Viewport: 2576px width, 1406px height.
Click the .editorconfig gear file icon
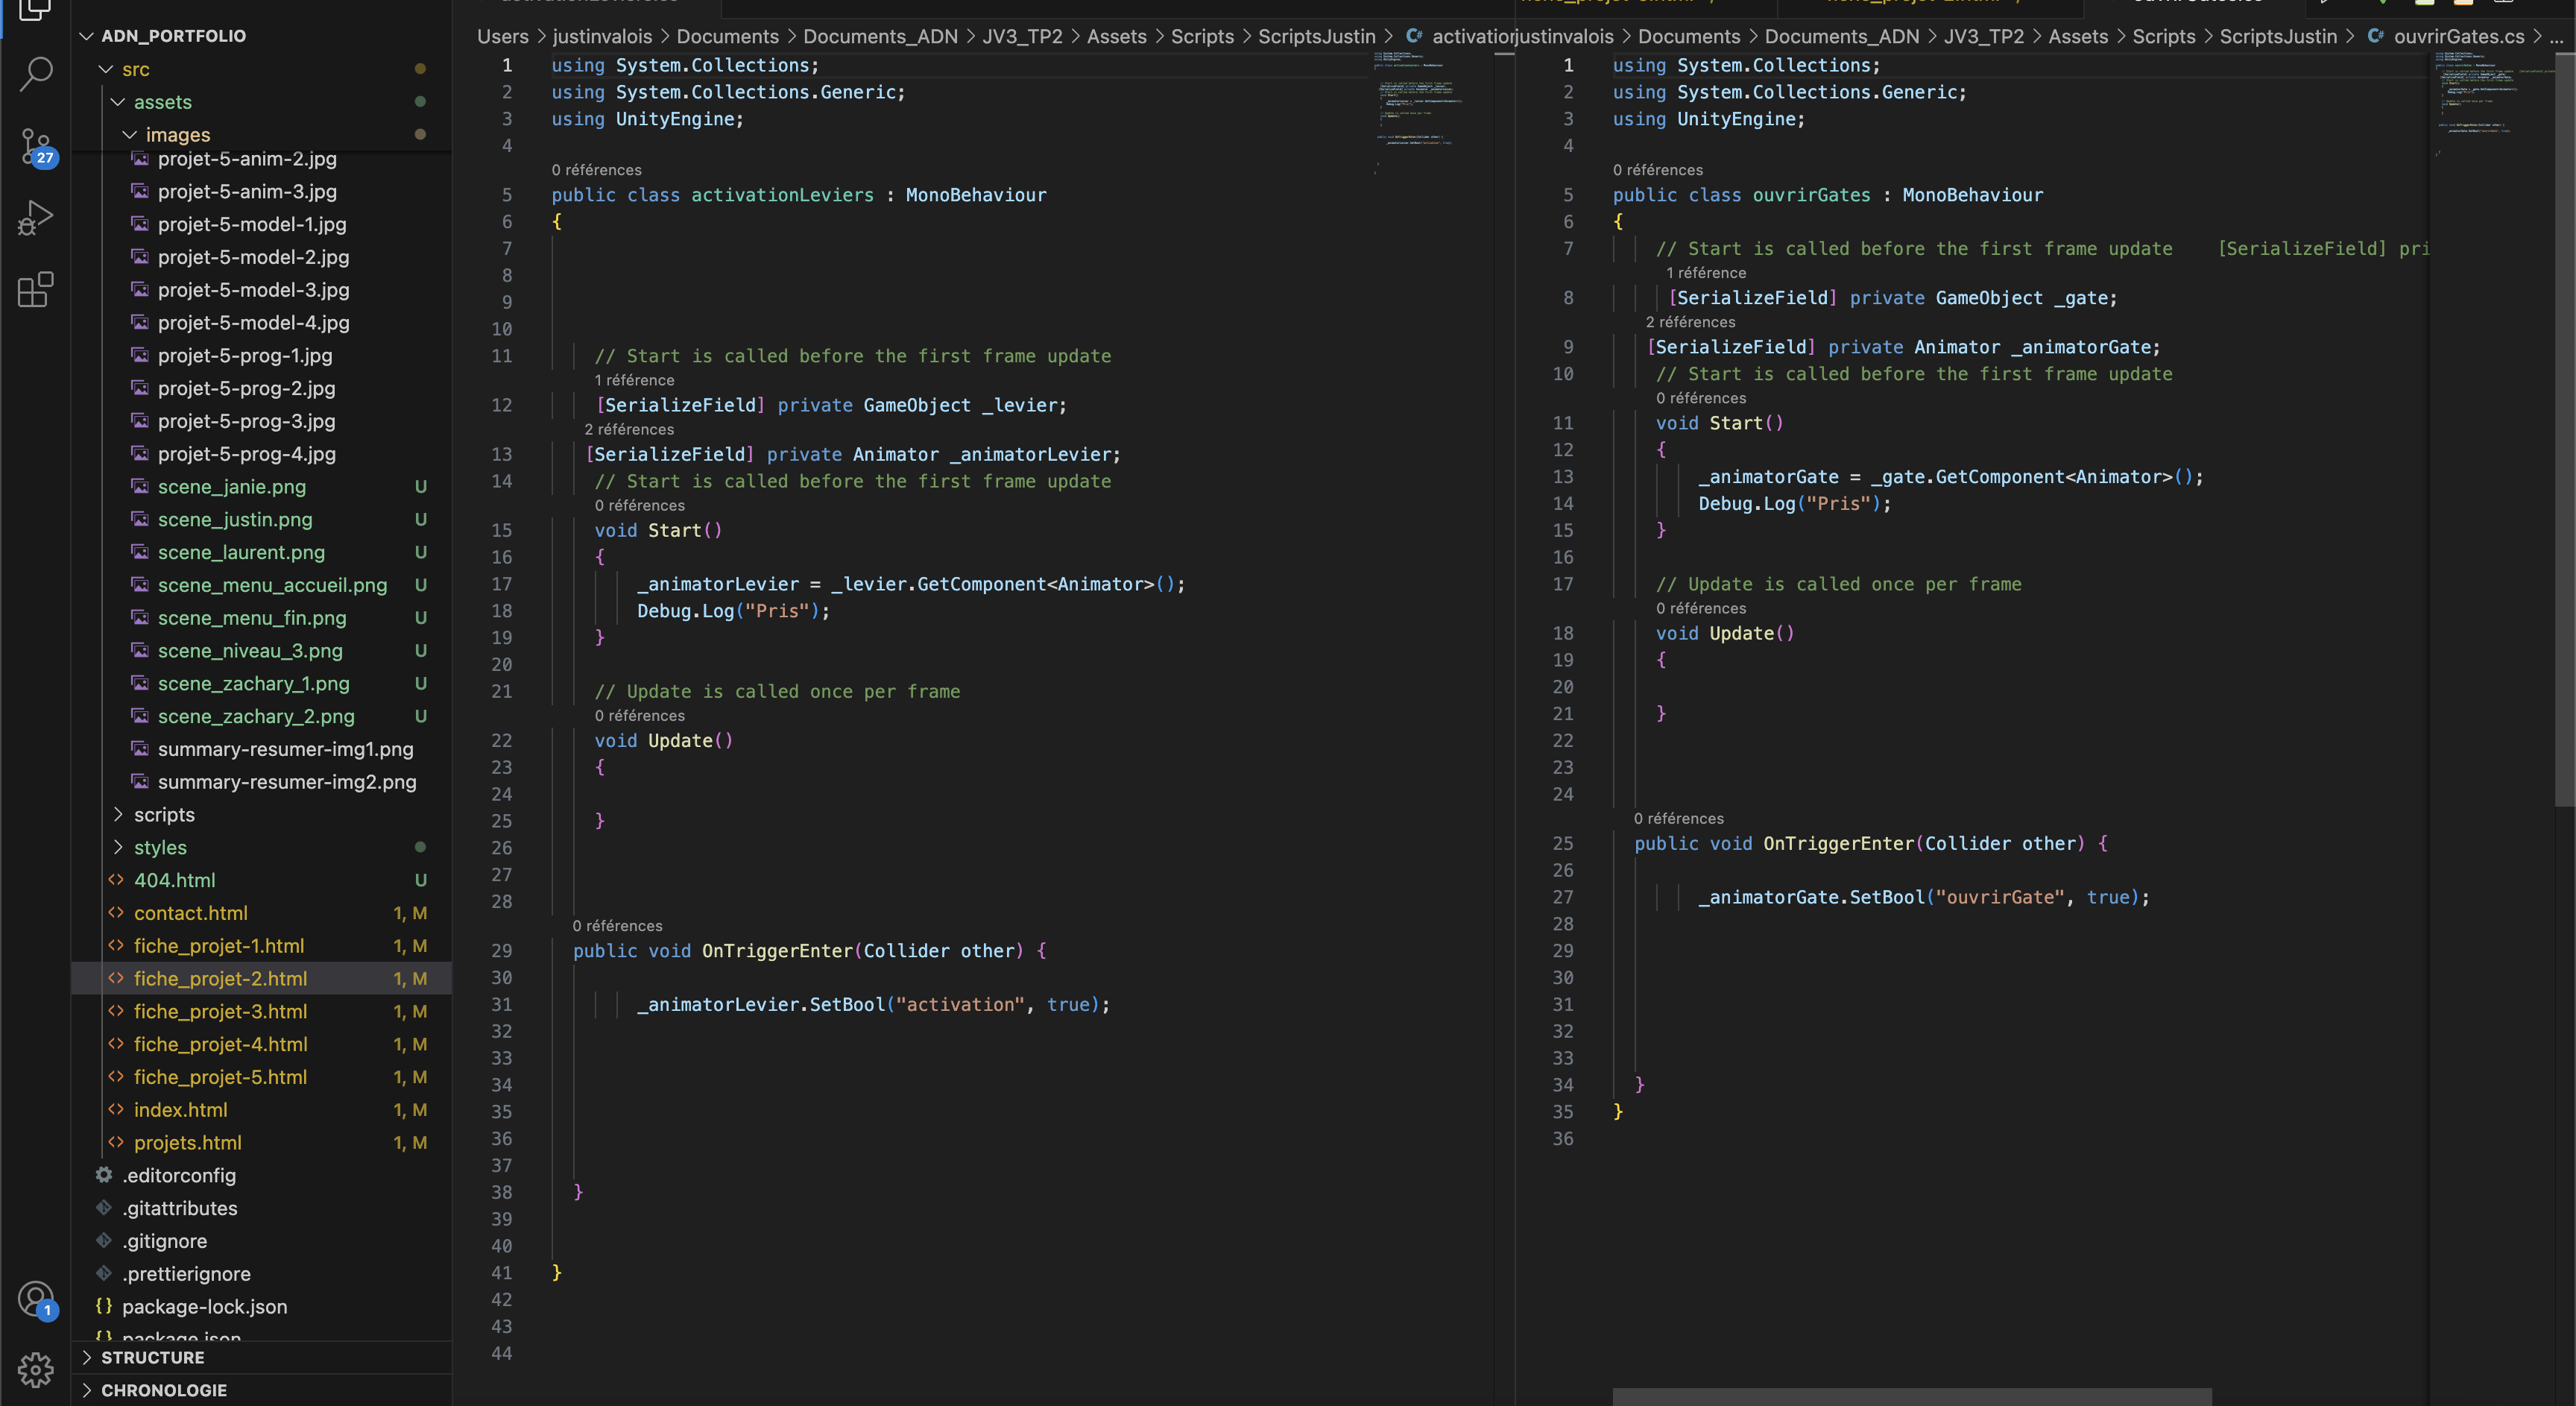tap(104, 1175)
